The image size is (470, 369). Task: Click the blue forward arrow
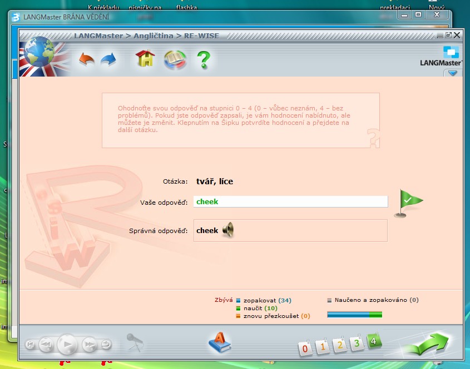point(108,59)
